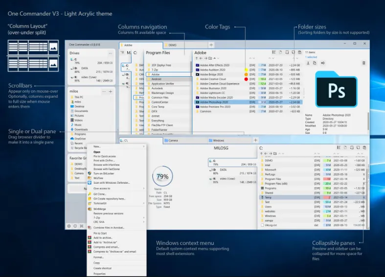Viewport: 385px width, 277px height.
Task: Click the 1 selected link
Action: tap(311, 57)
